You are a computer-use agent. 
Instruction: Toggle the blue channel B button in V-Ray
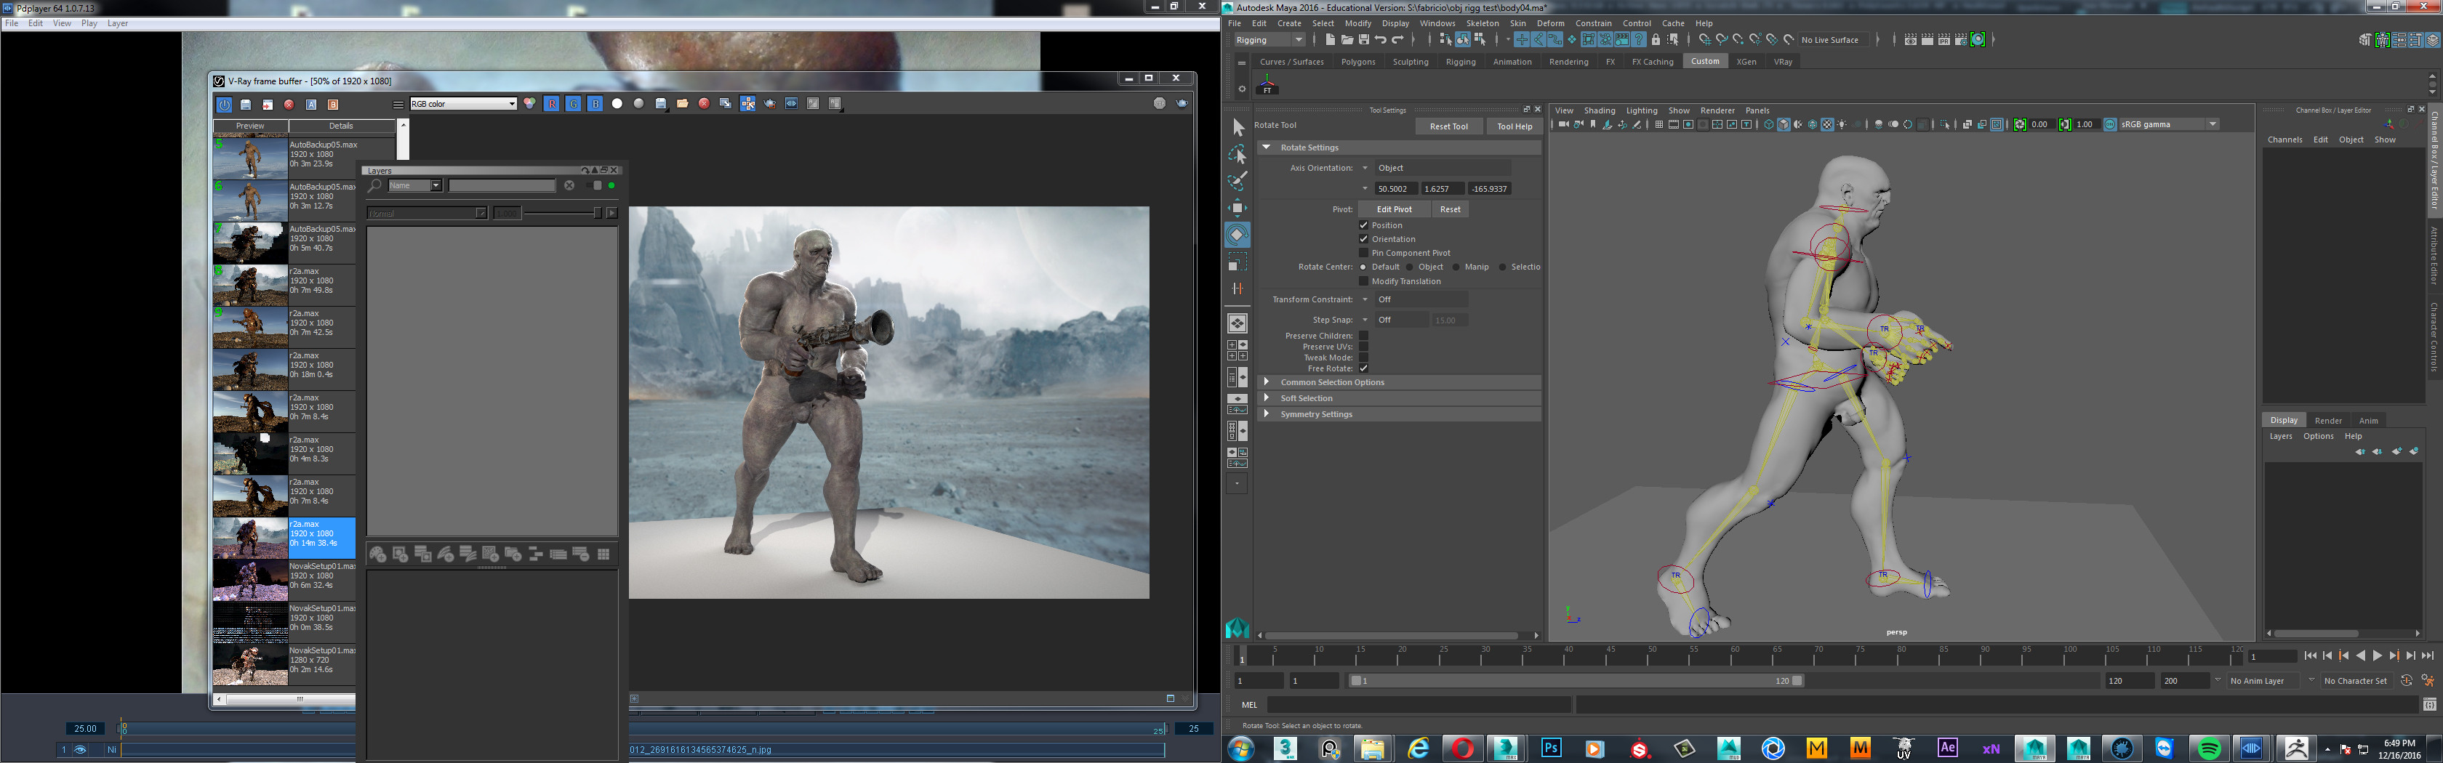pos(595,103)
